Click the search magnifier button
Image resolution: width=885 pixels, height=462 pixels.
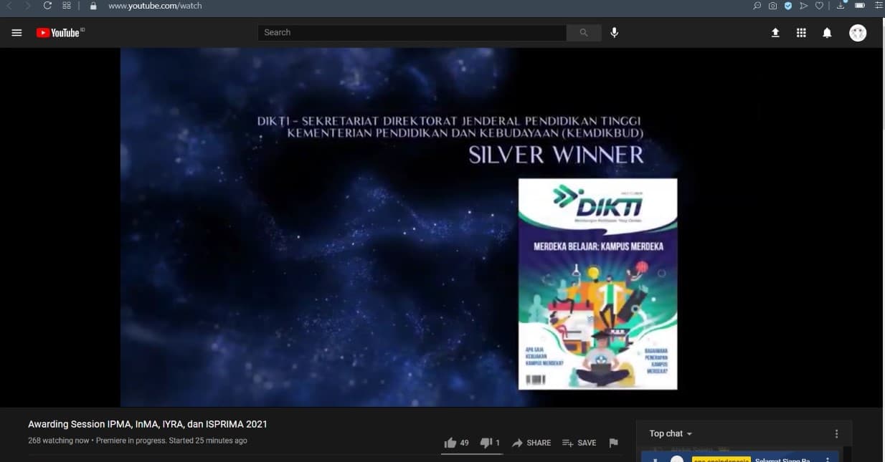click(x=583, y=32)
